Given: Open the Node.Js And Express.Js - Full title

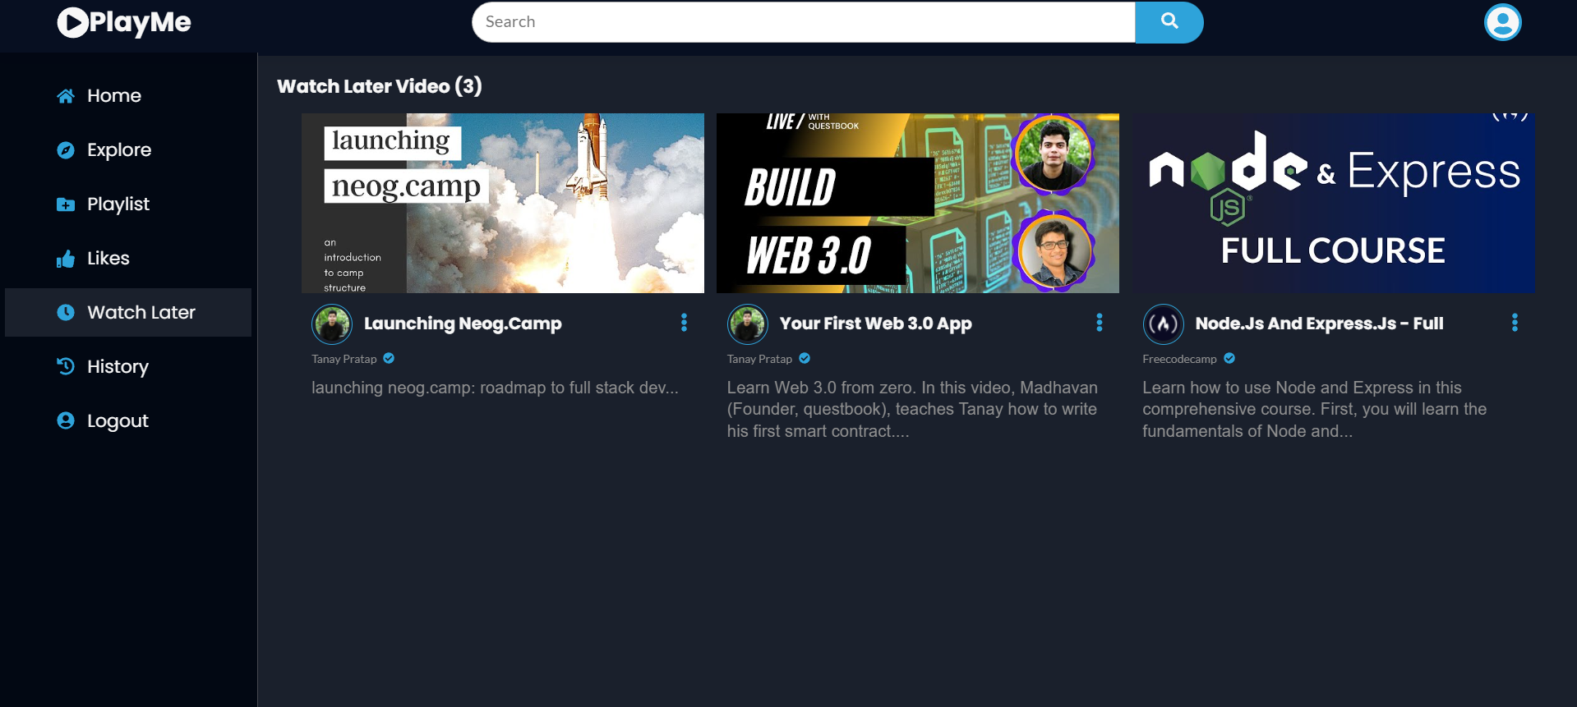Looking at the screenshot, I should coord(1319,324).
